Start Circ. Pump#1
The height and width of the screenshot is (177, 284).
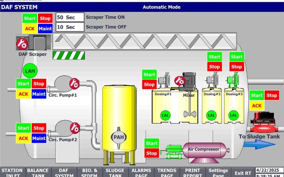(x=23, y=84)
